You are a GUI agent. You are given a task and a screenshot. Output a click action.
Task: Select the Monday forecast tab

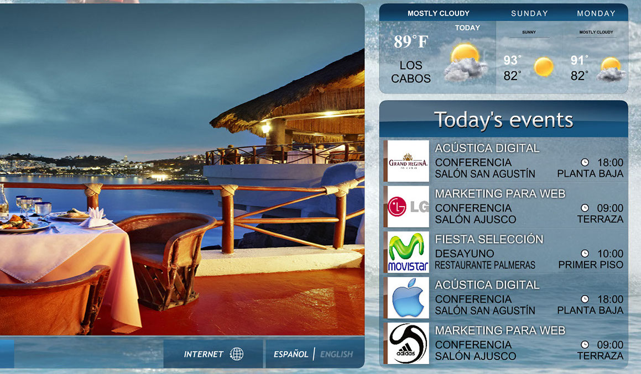pyautogui.click(x=596, y=13)
